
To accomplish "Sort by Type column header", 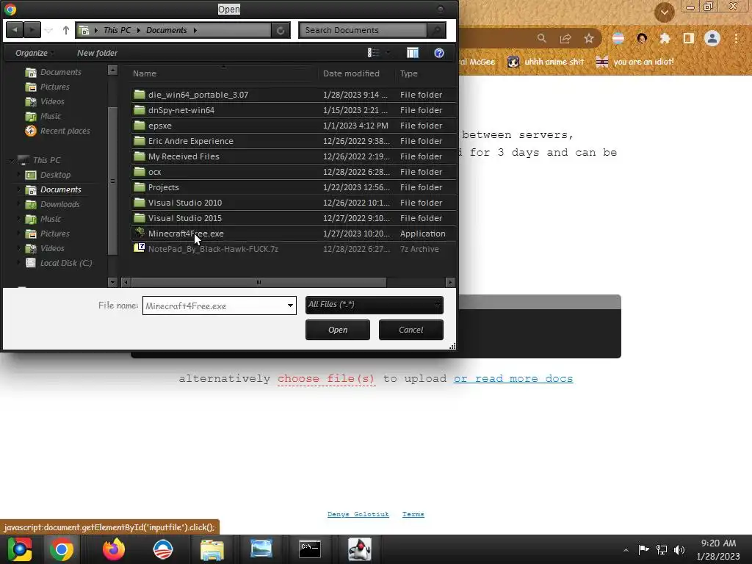I will [408, 73].
